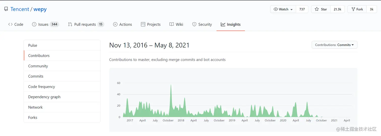Click the Security shield icon
Screen dimensions: 381x136
point(194,24)
